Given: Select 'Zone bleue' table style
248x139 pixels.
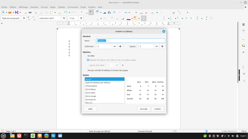Looking at the screenshot, I should (91, 89).
